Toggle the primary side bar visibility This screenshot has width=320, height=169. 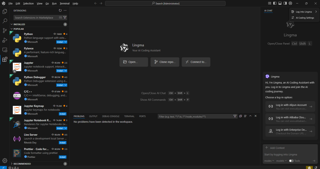275,3
